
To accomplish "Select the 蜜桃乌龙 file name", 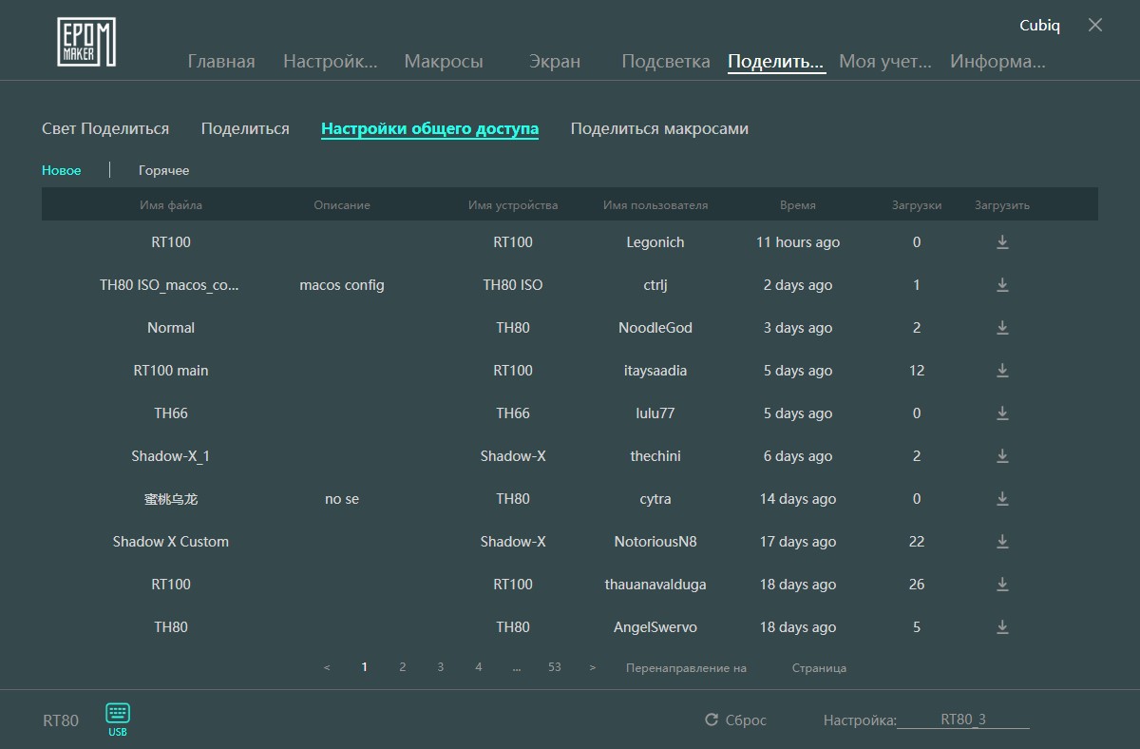I will coord(171,499).
